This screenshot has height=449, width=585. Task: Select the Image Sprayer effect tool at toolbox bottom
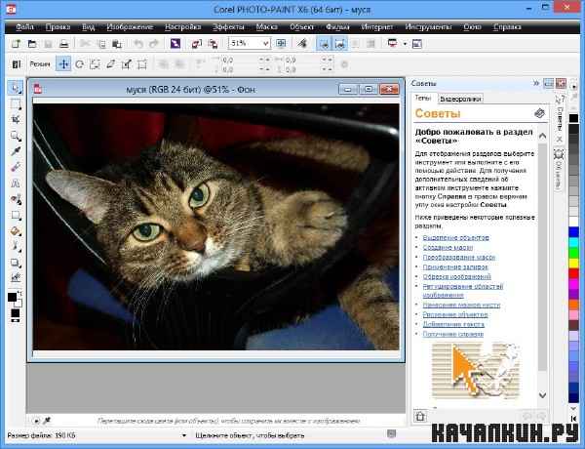pyautogui.click(x=16, y=278)
